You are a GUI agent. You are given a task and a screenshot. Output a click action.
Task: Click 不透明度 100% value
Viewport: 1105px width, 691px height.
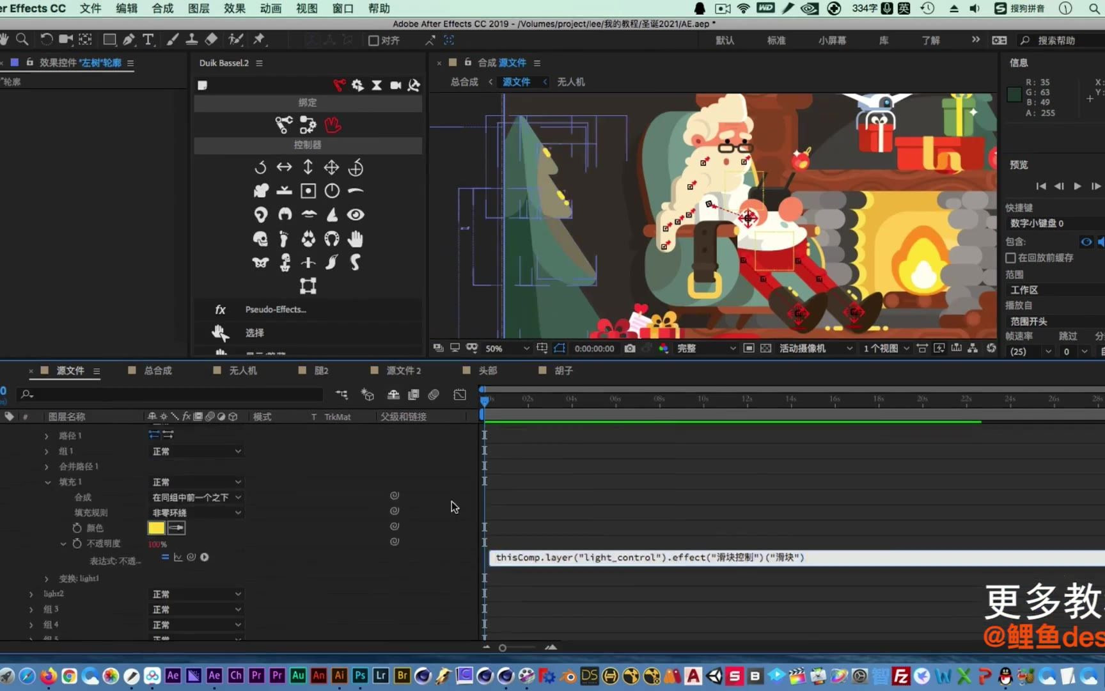157,544
